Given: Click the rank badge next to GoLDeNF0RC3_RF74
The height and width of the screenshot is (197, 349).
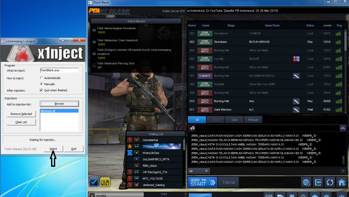Looking at the screenshot, I should 137,159.
